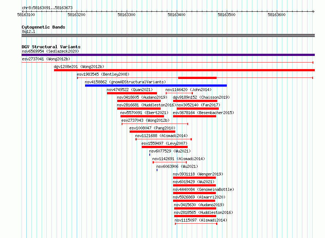Open nsv4440084 (GenomeinaBottle) label
This screenshot has height=238, width=325.
tap(203, 189)
